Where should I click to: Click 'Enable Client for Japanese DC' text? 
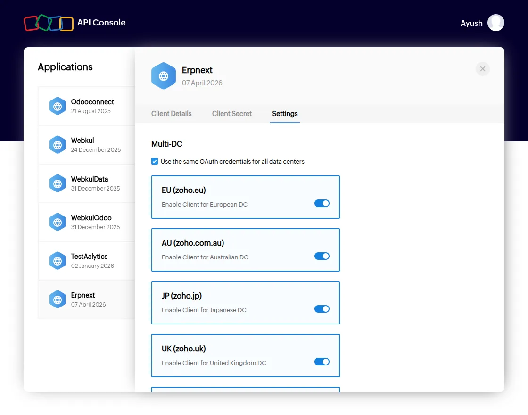204,310
